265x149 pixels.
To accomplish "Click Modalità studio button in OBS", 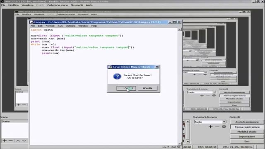I will tap(247, 132).
